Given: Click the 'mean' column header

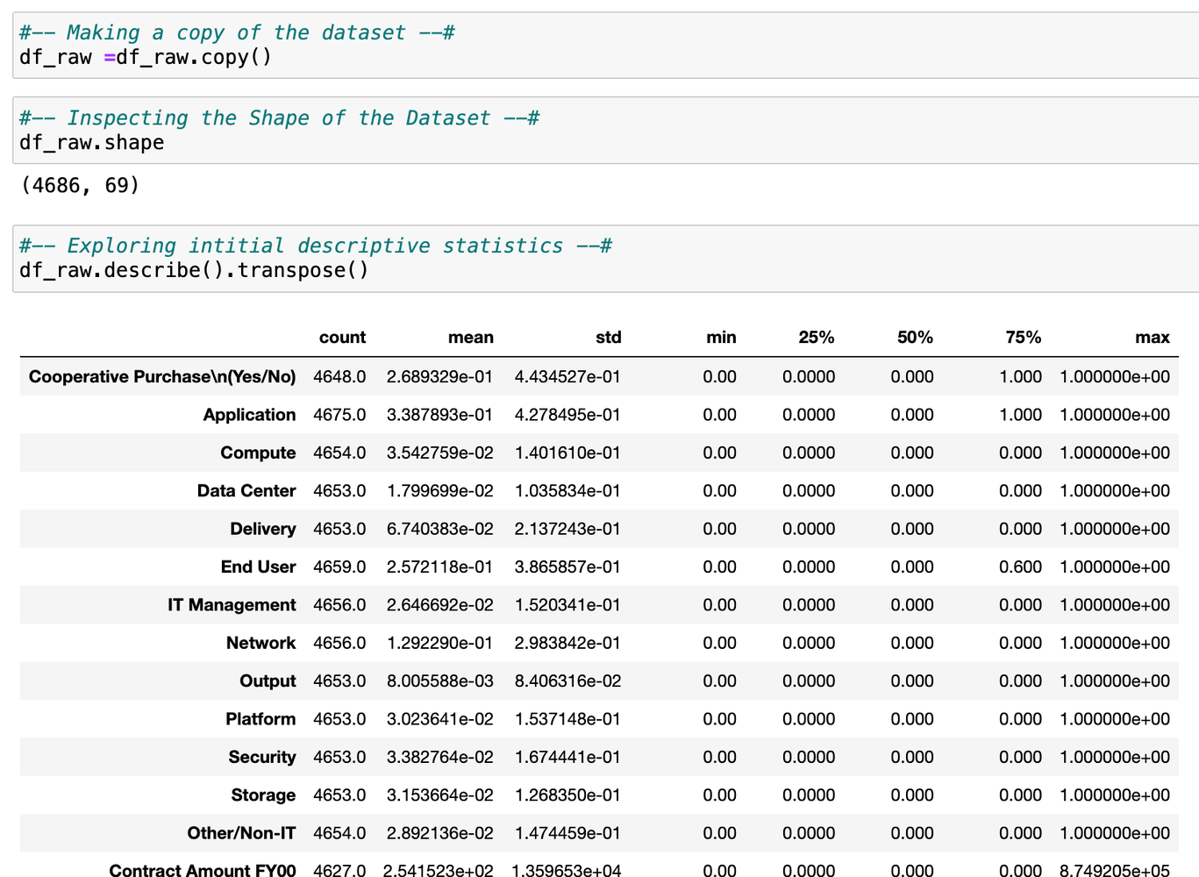Looking at the screenshot, I should click(x=470, y=338).
